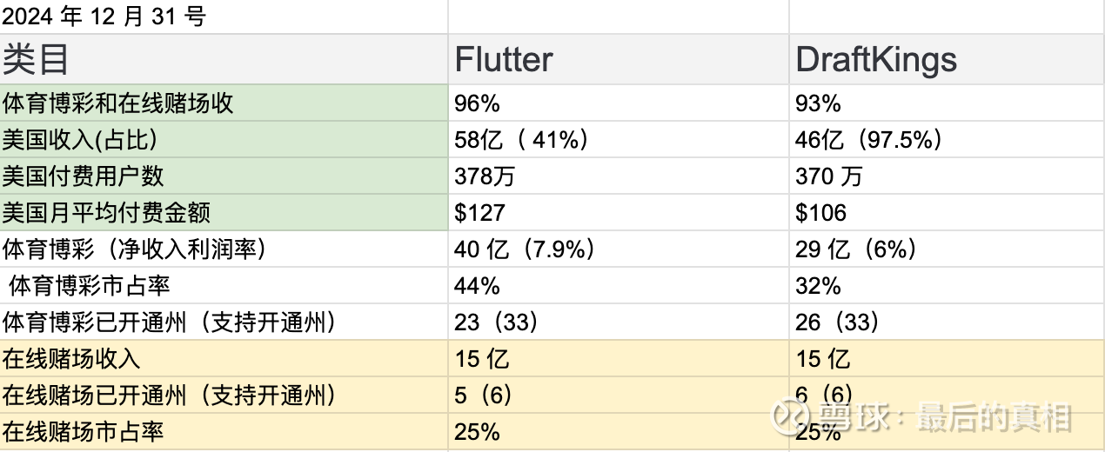Click the $106 cell under DraftKings
Screen dimensions: 1105x452
[947, 213]
